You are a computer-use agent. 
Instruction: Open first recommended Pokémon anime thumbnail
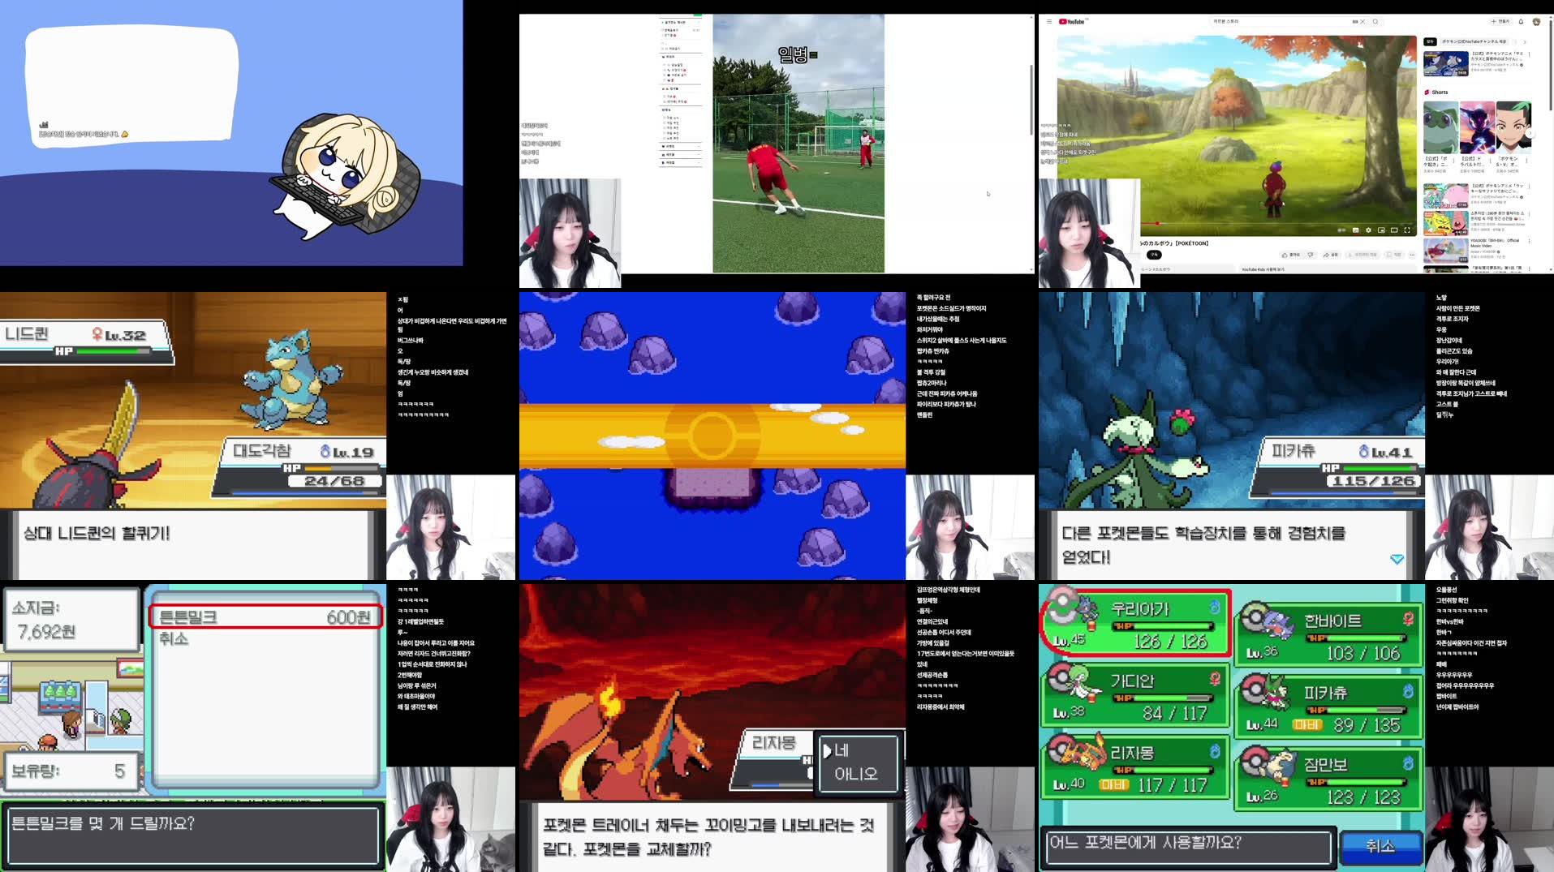pos(1445,63)
